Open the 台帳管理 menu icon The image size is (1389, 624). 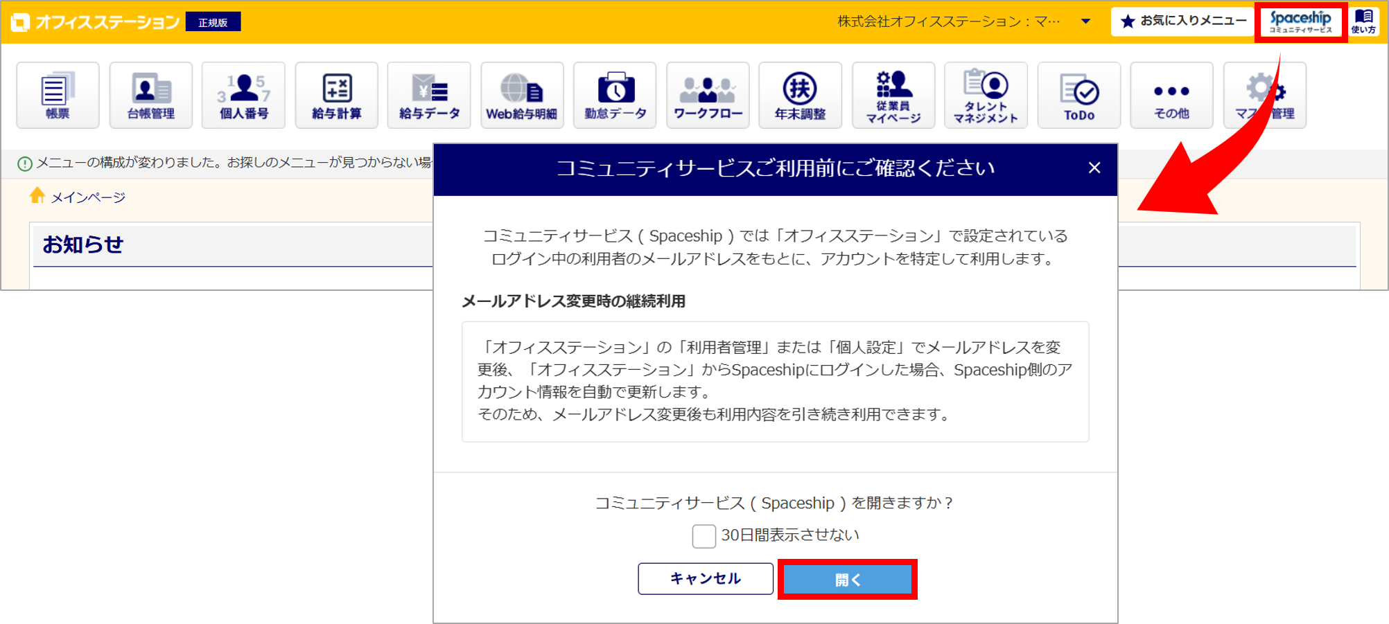[x=150, y=95]
